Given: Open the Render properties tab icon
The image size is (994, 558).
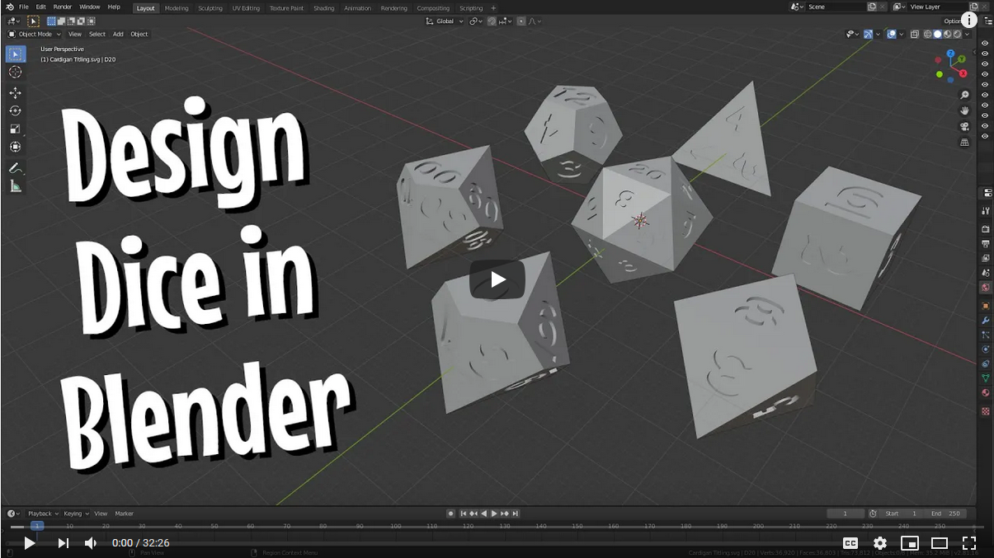Looking at the screenshot, I should coord(985,228).
